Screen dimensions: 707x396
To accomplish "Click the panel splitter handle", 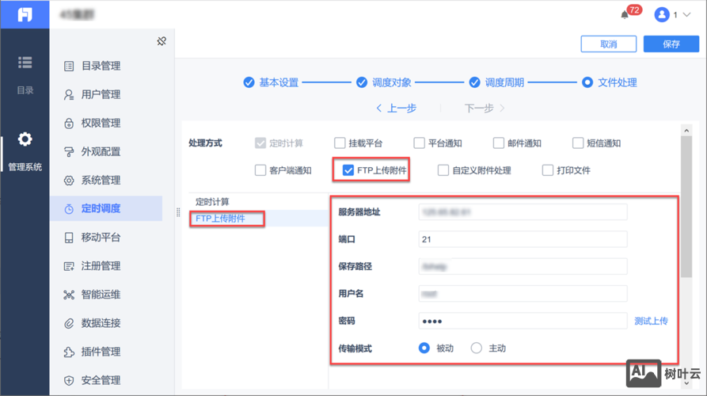I will coord(178,212).
